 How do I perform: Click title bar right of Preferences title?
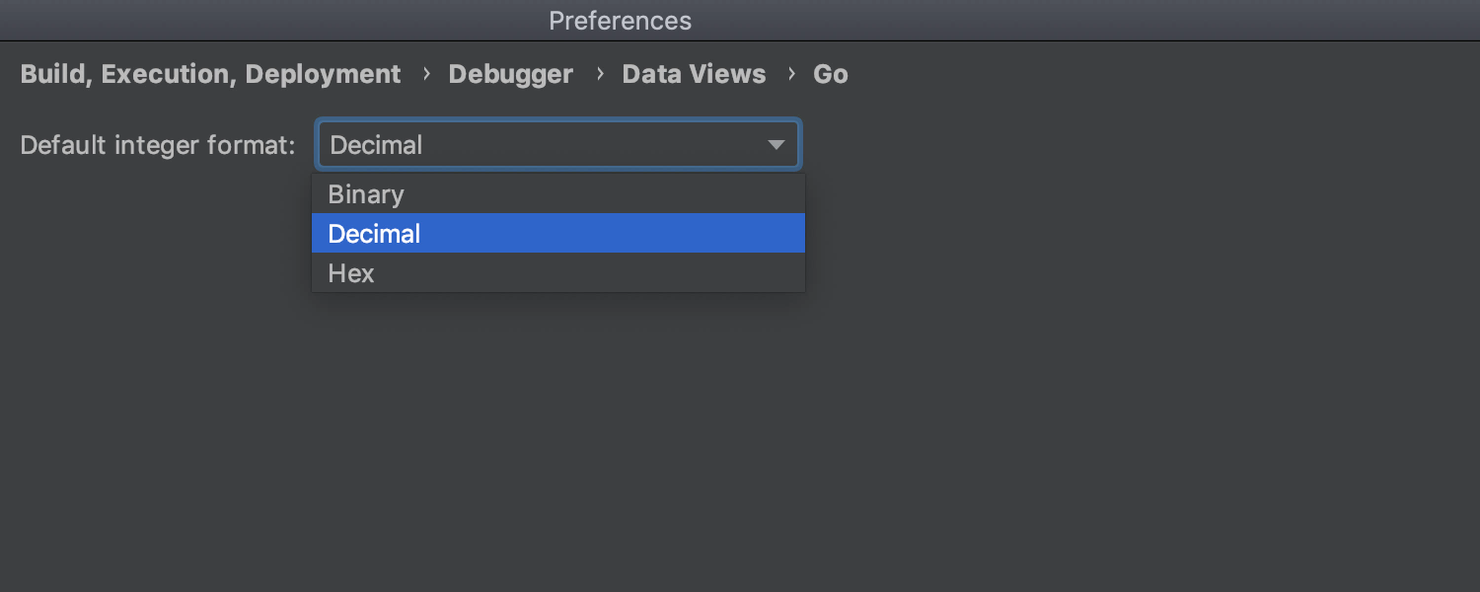point(1085,21)
